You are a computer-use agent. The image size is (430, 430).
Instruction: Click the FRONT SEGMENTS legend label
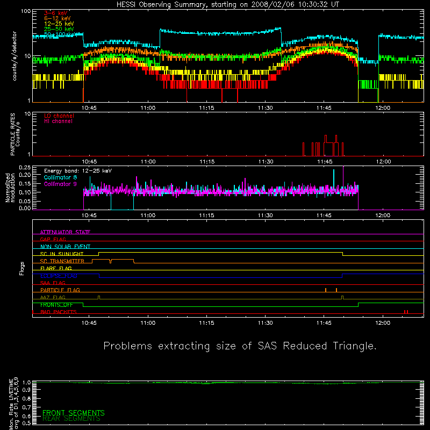pos(74,413)
